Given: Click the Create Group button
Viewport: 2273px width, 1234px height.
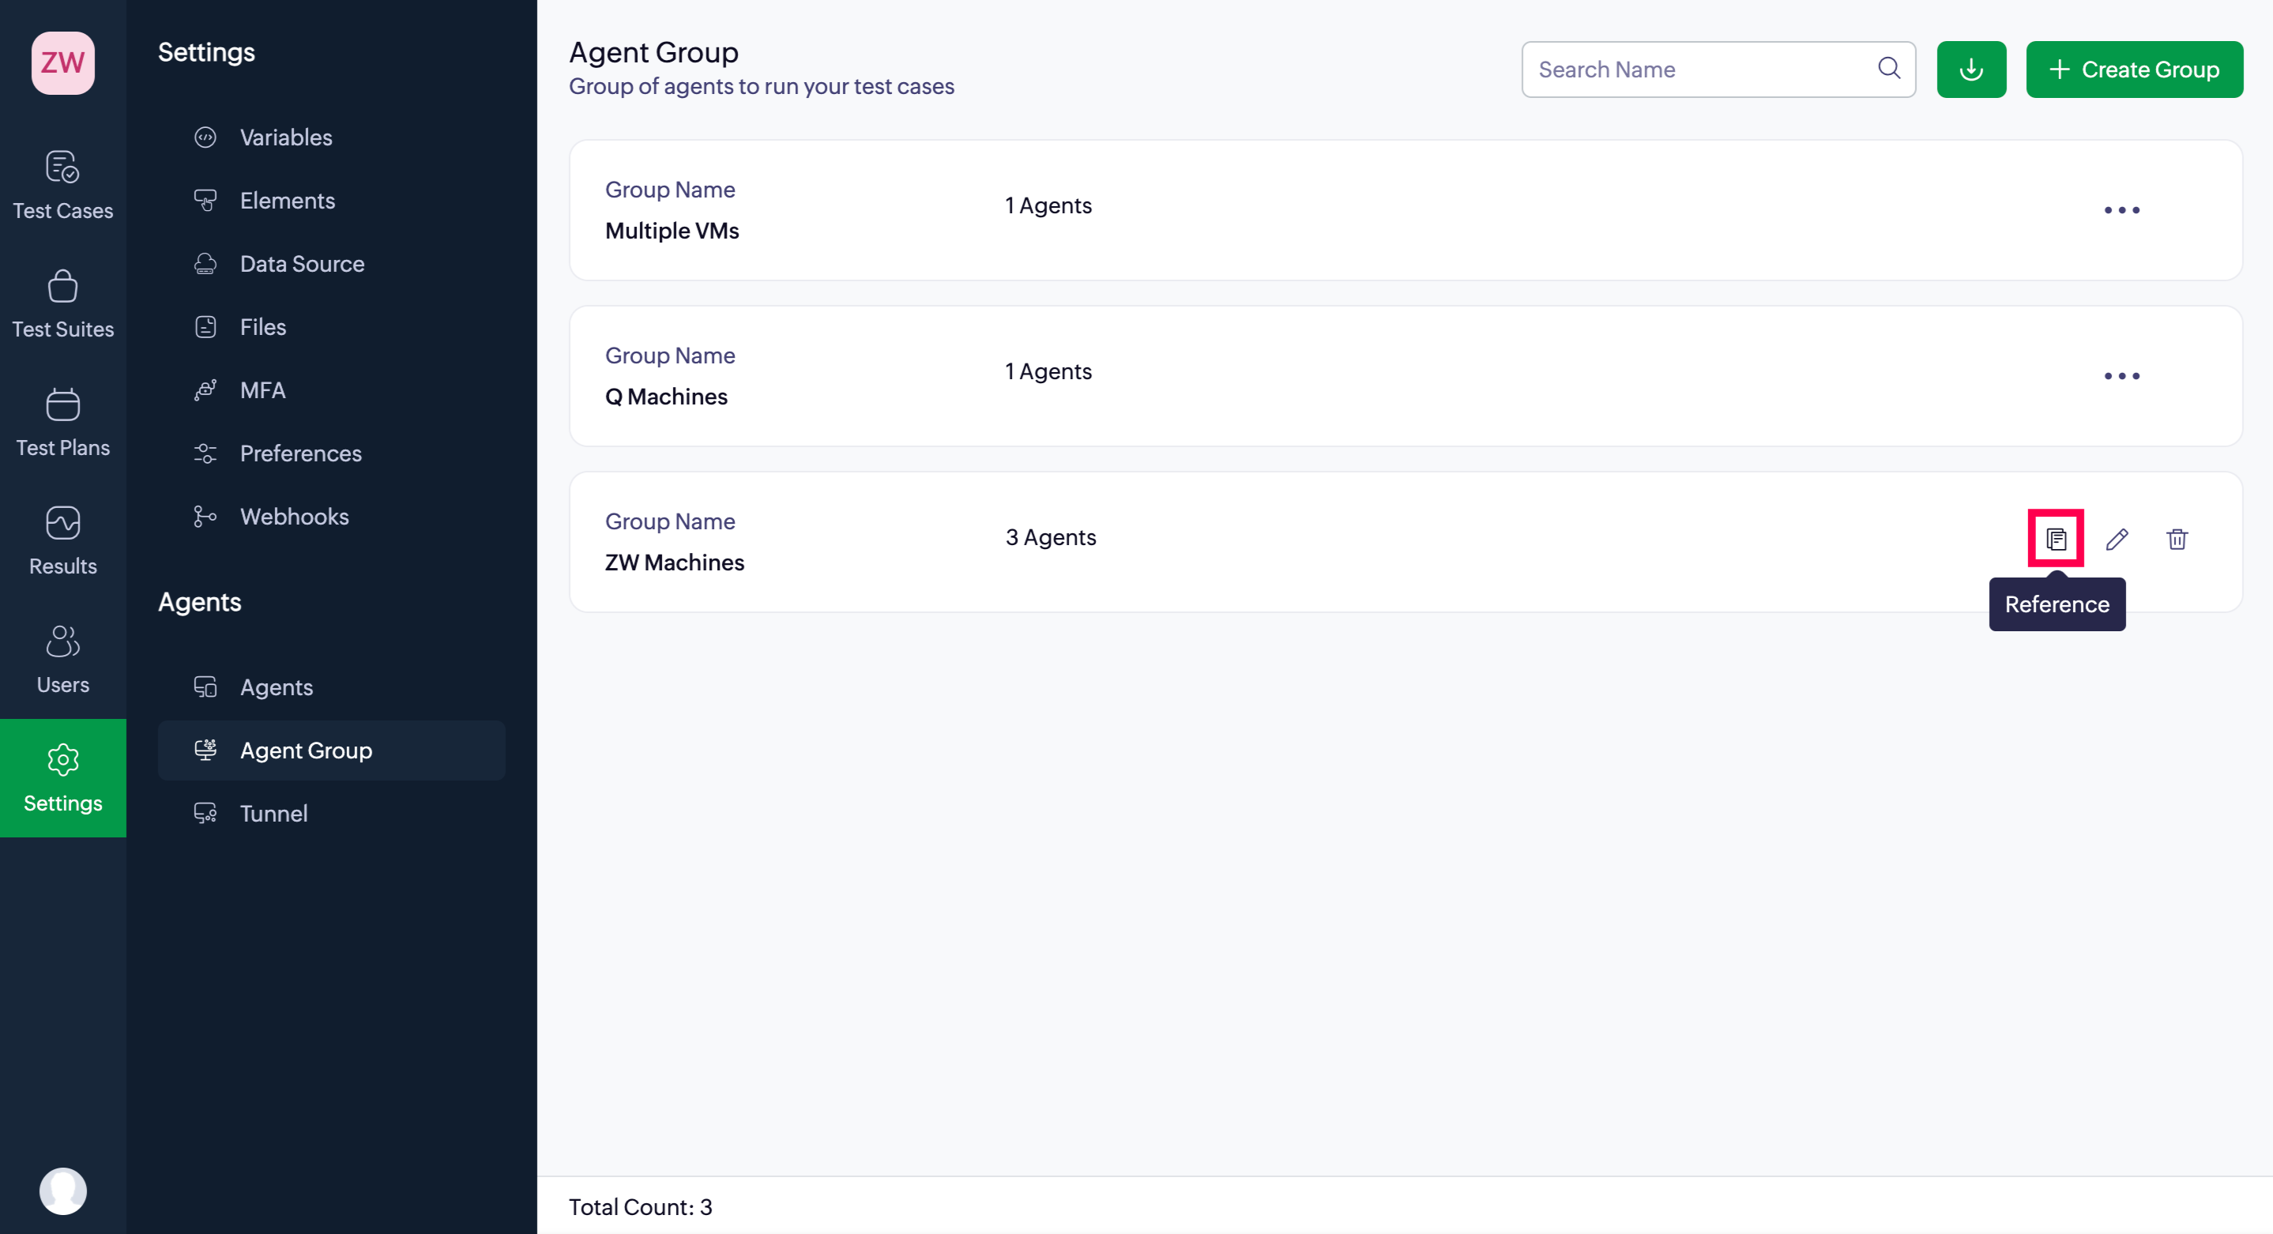Looking at the screenshot, I should [x=2134, y=69].
